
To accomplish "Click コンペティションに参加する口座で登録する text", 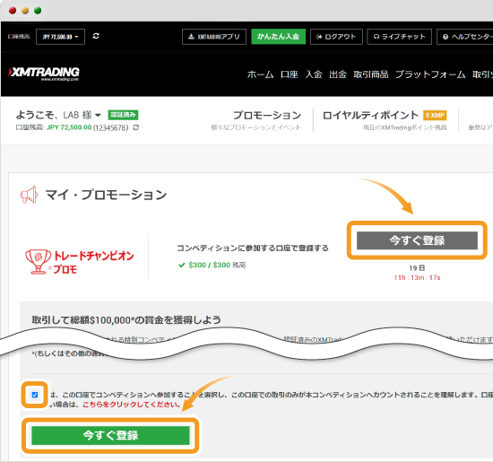I will [253, 248].
